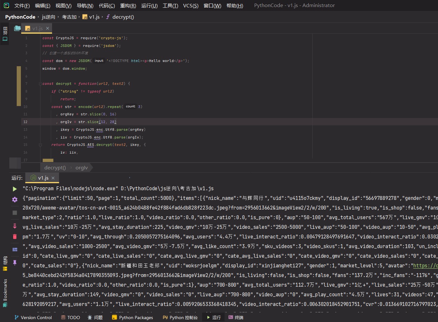Click folder icon beside the editor tabs
The image size is (438, 322).
[17, 28]
